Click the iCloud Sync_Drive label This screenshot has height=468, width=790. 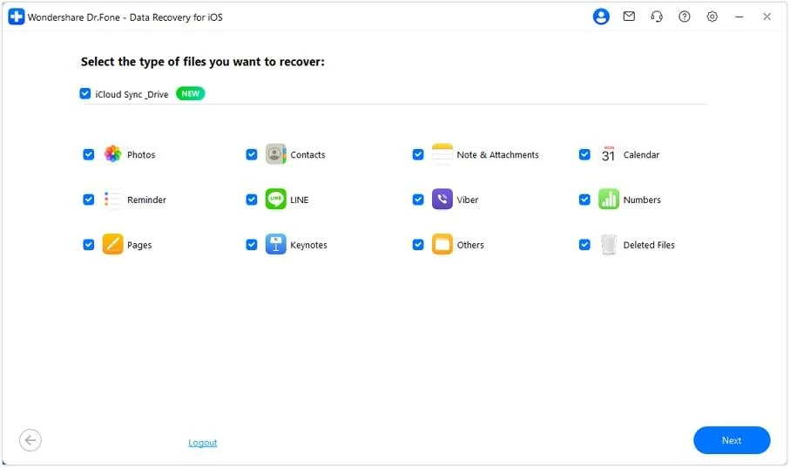[x=132, y=94]
